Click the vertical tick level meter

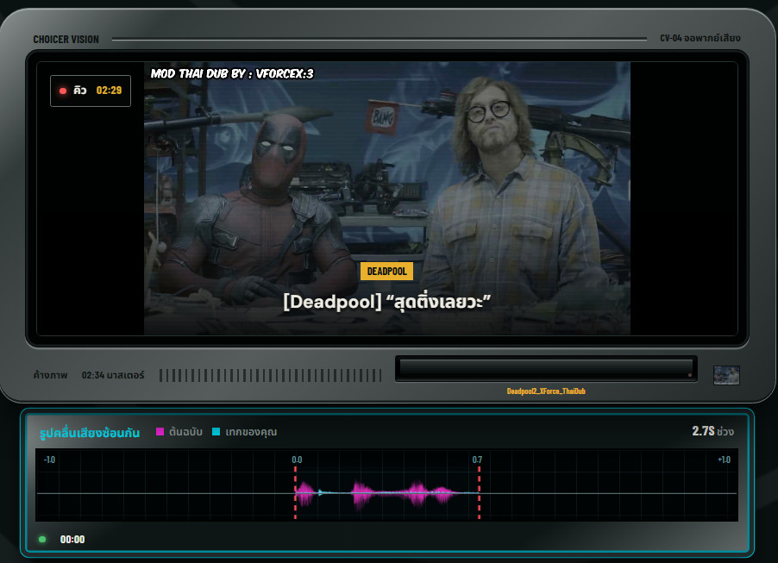[271, 376]
